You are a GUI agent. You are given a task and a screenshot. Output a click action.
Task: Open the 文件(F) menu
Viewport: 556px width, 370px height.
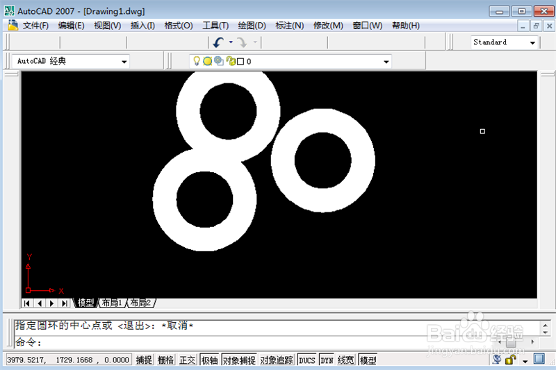(35, 26)
